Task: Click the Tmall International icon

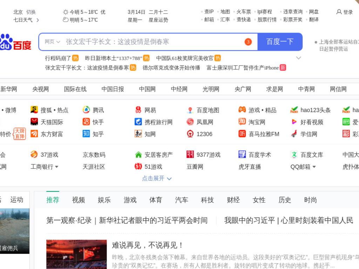Action: tap(34, 122)
